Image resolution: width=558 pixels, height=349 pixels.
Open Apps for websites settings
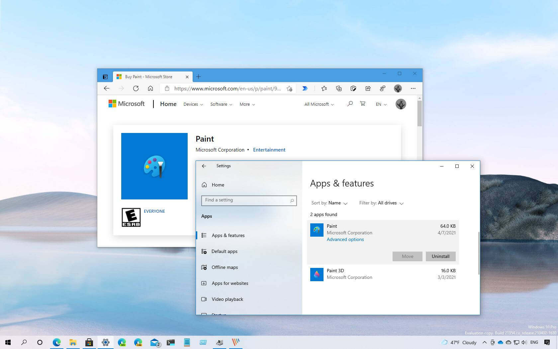point(230,283)
